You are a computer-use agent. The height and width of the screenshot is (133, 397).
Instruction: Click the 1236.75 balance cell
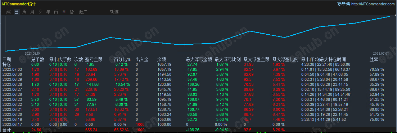[x=164, y=110]
